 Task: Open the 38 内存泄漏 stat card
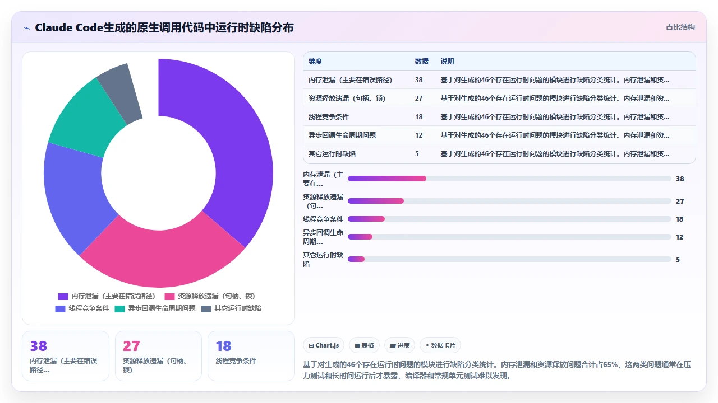pos(66,356)
